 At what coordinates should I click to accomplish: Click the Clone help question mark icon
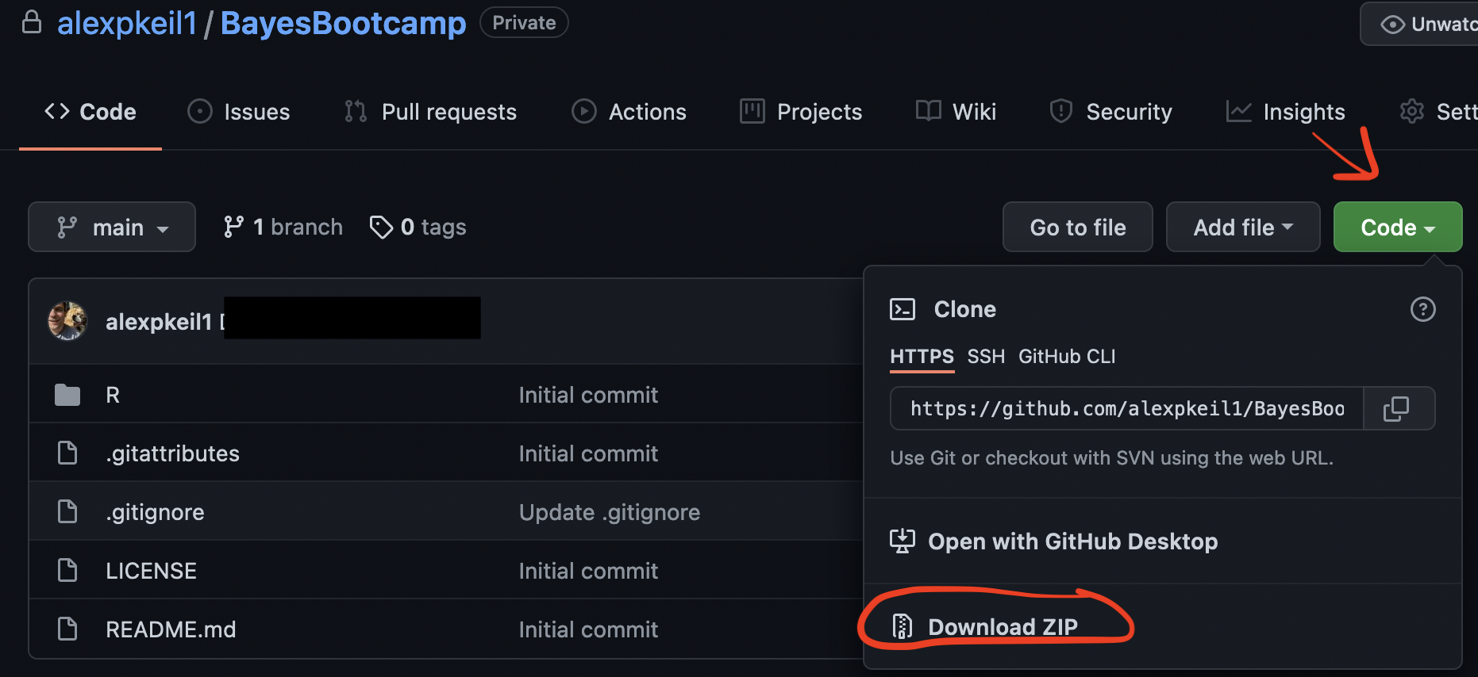coord(1422,309)
